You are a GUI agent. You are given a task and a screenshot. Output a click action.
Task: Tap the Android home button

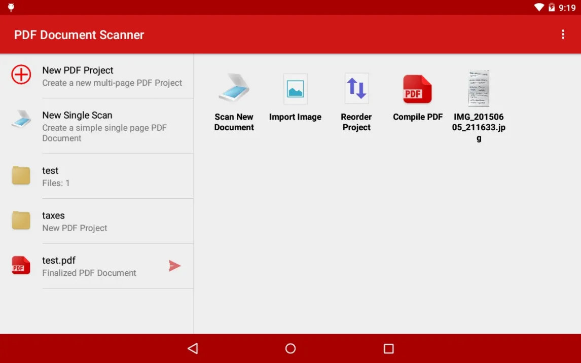pyautogui.click(x=290, y=348)
